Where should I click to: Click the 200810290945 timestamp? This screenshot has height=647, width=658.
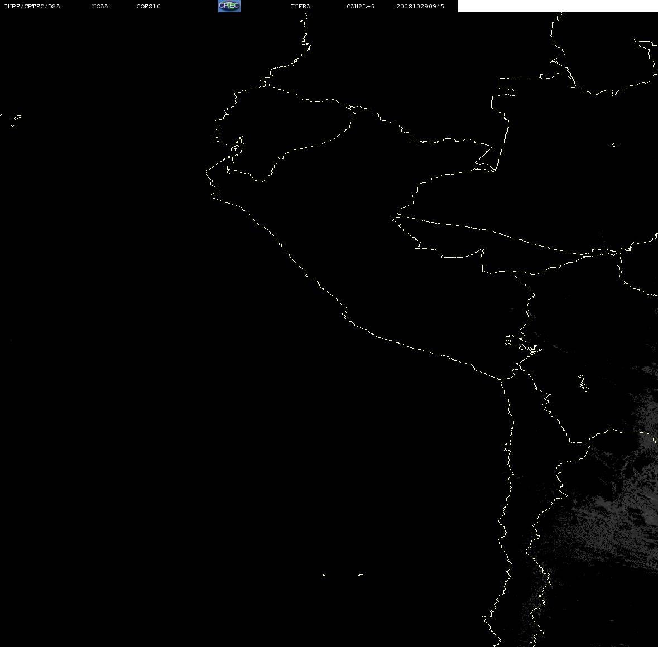(420, 6)
